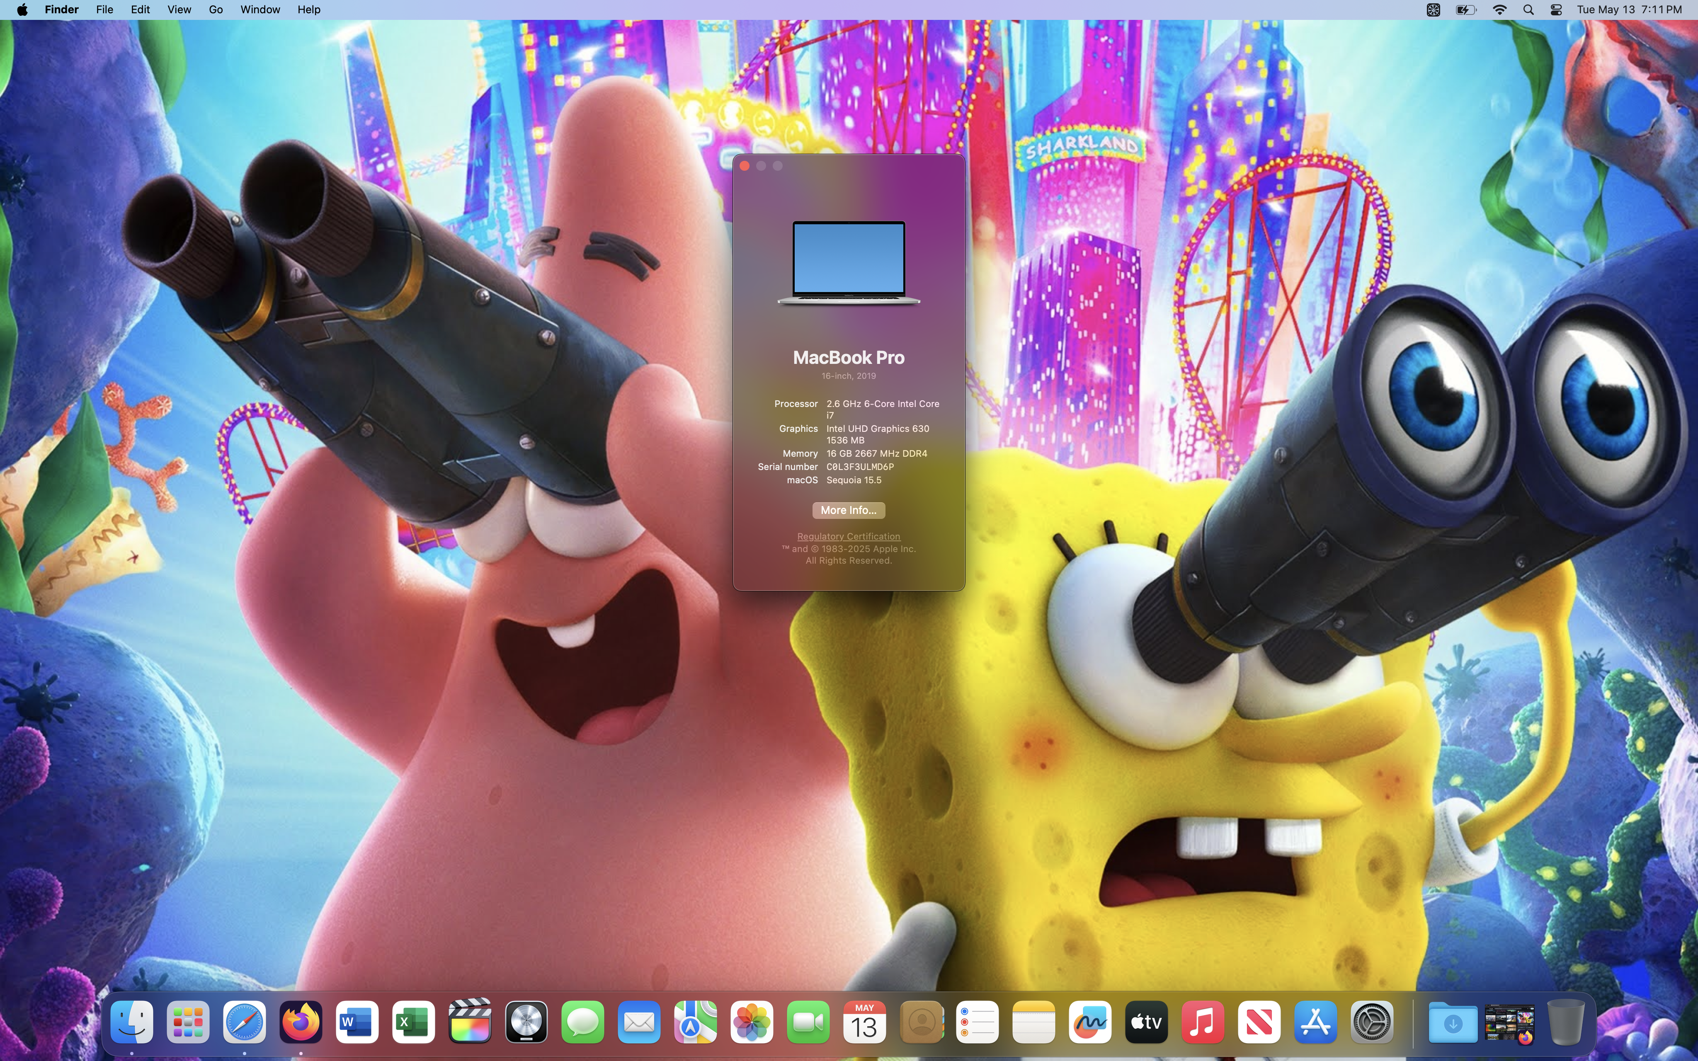1698x1061 pixels.
Task: Open Calendar showing May 13
Action: [864, 1022]
